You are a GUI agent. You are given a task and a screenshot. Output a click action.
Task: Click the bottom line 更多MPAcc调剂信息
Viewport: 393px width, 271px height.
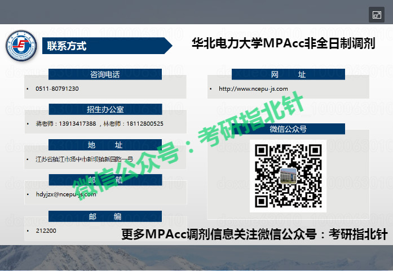pos(254,234)
